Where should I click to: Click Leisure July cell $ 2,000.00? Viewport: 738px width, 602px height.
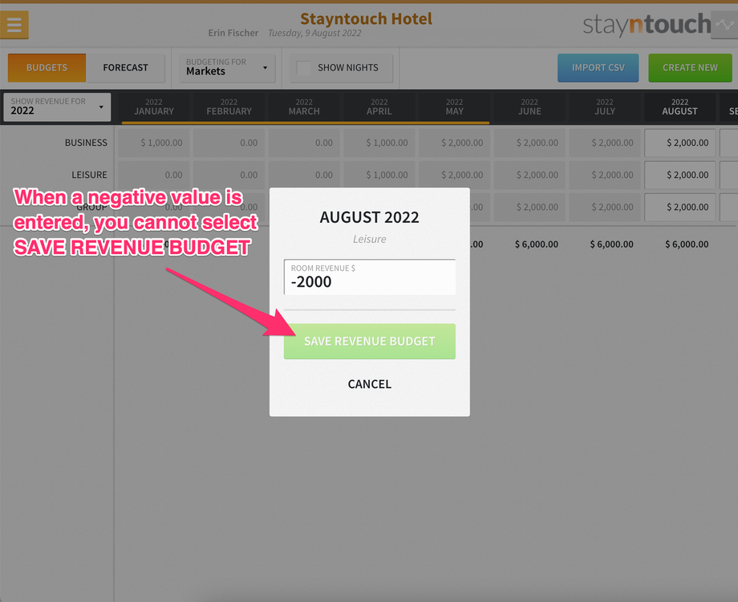pos(605,175)
